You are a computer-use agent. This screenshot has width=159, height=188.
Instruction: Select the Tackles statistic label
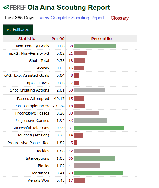pyautogui.click(x=42, y=151)
